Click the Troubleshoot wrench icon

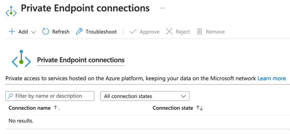[x=79, y=32]
